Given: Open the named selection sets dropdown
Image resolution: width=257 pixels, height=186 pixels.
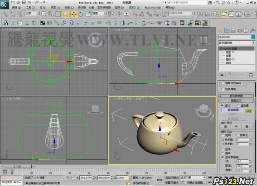Looking at the screenshot, I should click(x=182, y=13).
